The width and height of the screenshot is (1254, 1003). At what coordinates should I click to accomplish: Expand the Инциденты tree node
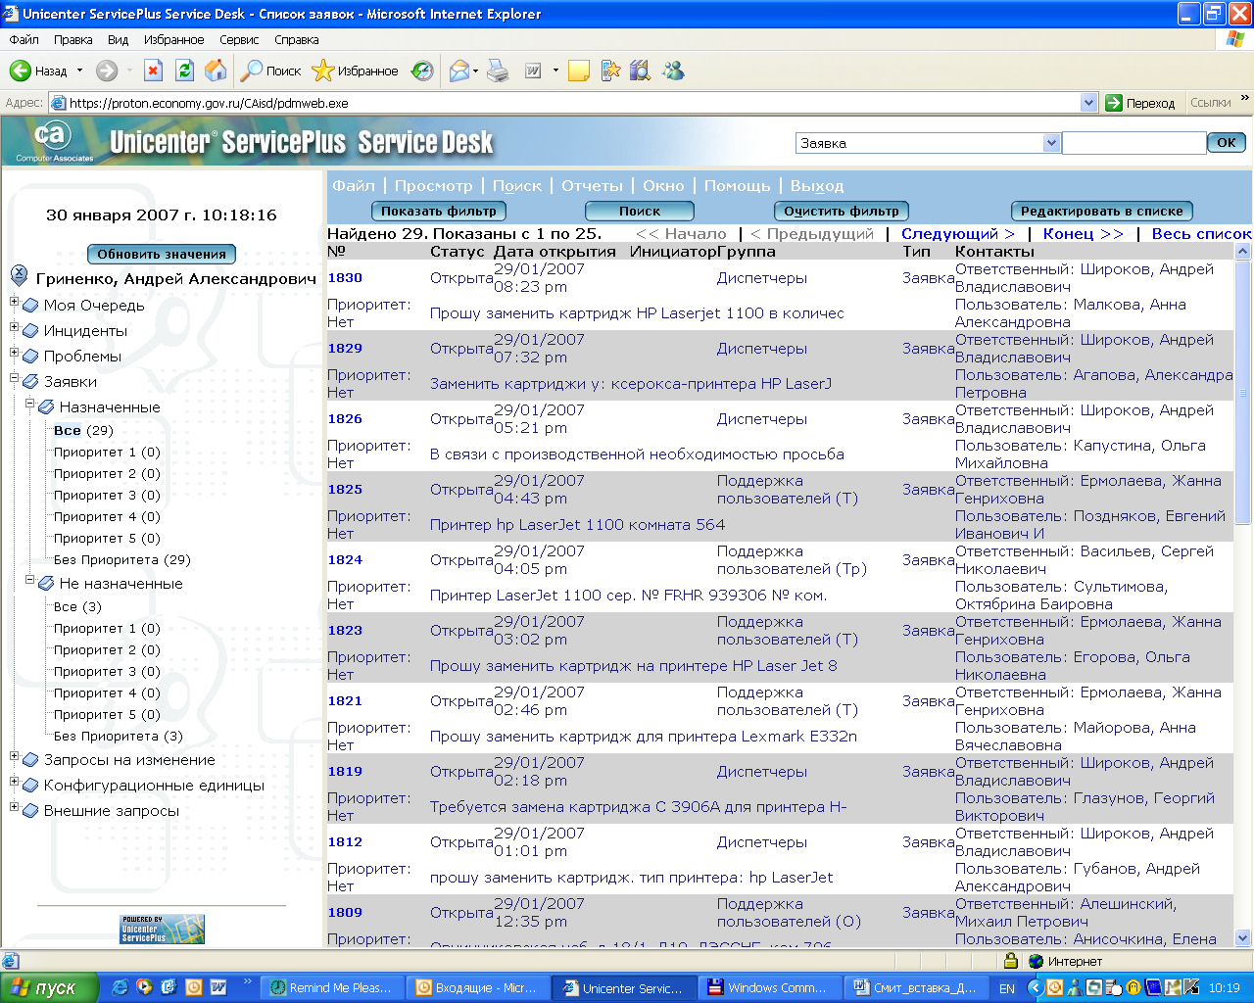click(15, 327)
